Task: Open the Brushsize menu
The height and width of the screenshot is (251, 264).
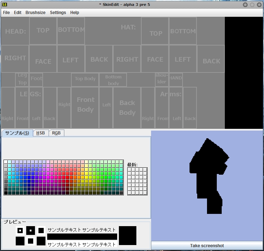Action: click(35, 13)
